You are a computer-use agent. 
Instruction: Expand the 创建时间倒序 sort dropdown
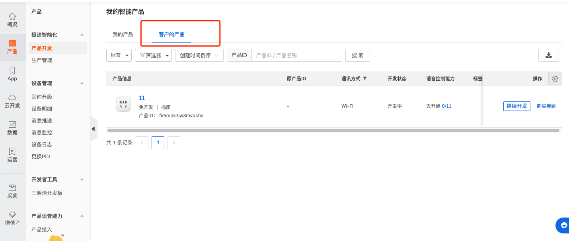click(x=199, y=55)
